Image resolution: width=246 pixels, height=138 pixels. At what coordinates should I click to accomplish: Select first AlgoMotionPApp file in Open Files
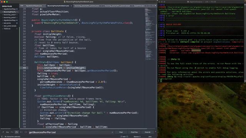point(10,9)
